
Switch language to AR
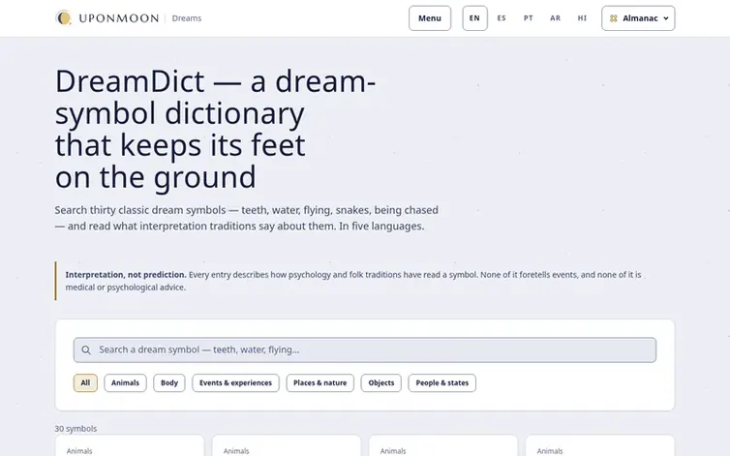click(555, 18)
